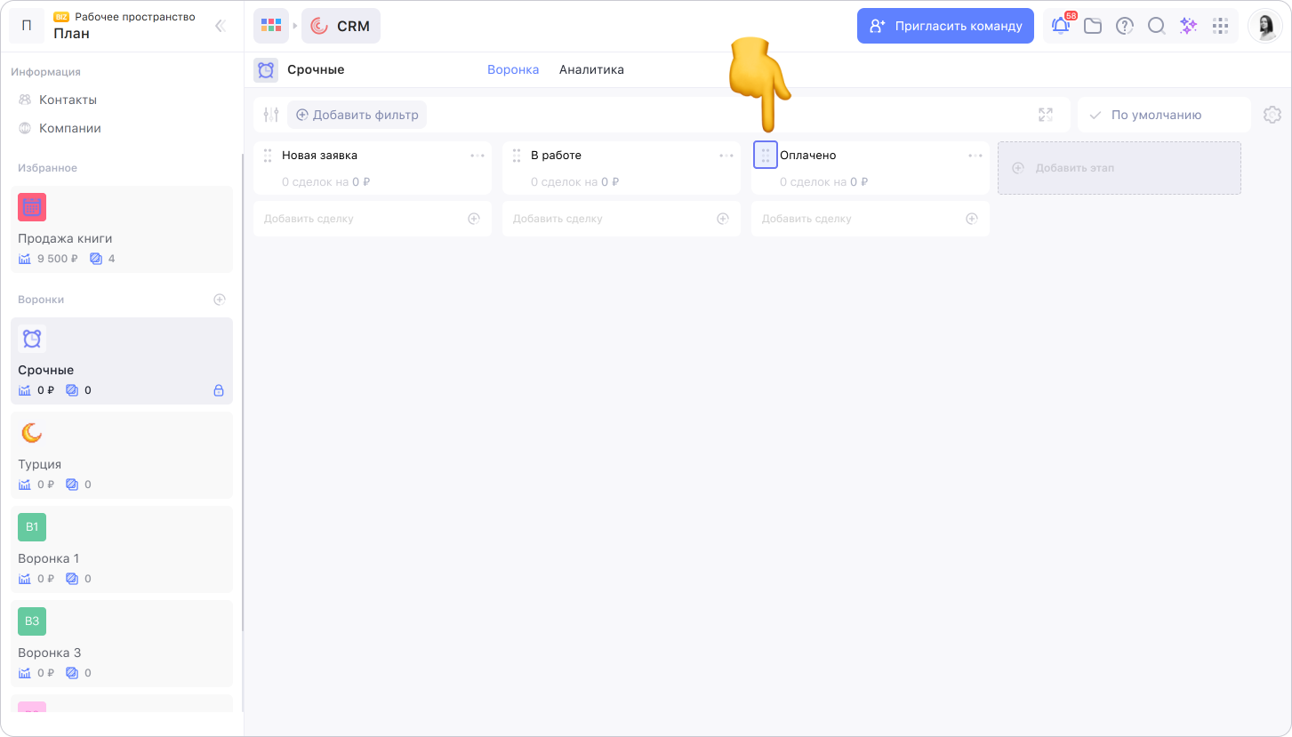Add deal in Оплачено column field
This screenshot has height=737, width=1292.
coord(871,219)
